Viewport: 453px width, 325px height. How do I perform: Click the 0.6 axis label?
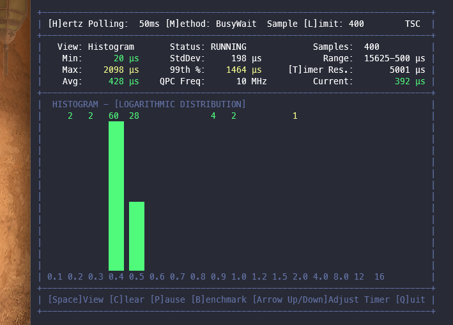(157, 277)
